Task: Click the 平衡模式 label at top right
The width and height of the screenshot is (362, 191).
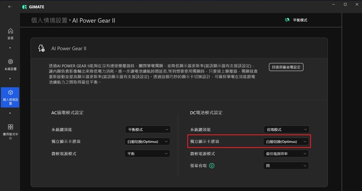Action: [x=300, y=20]
